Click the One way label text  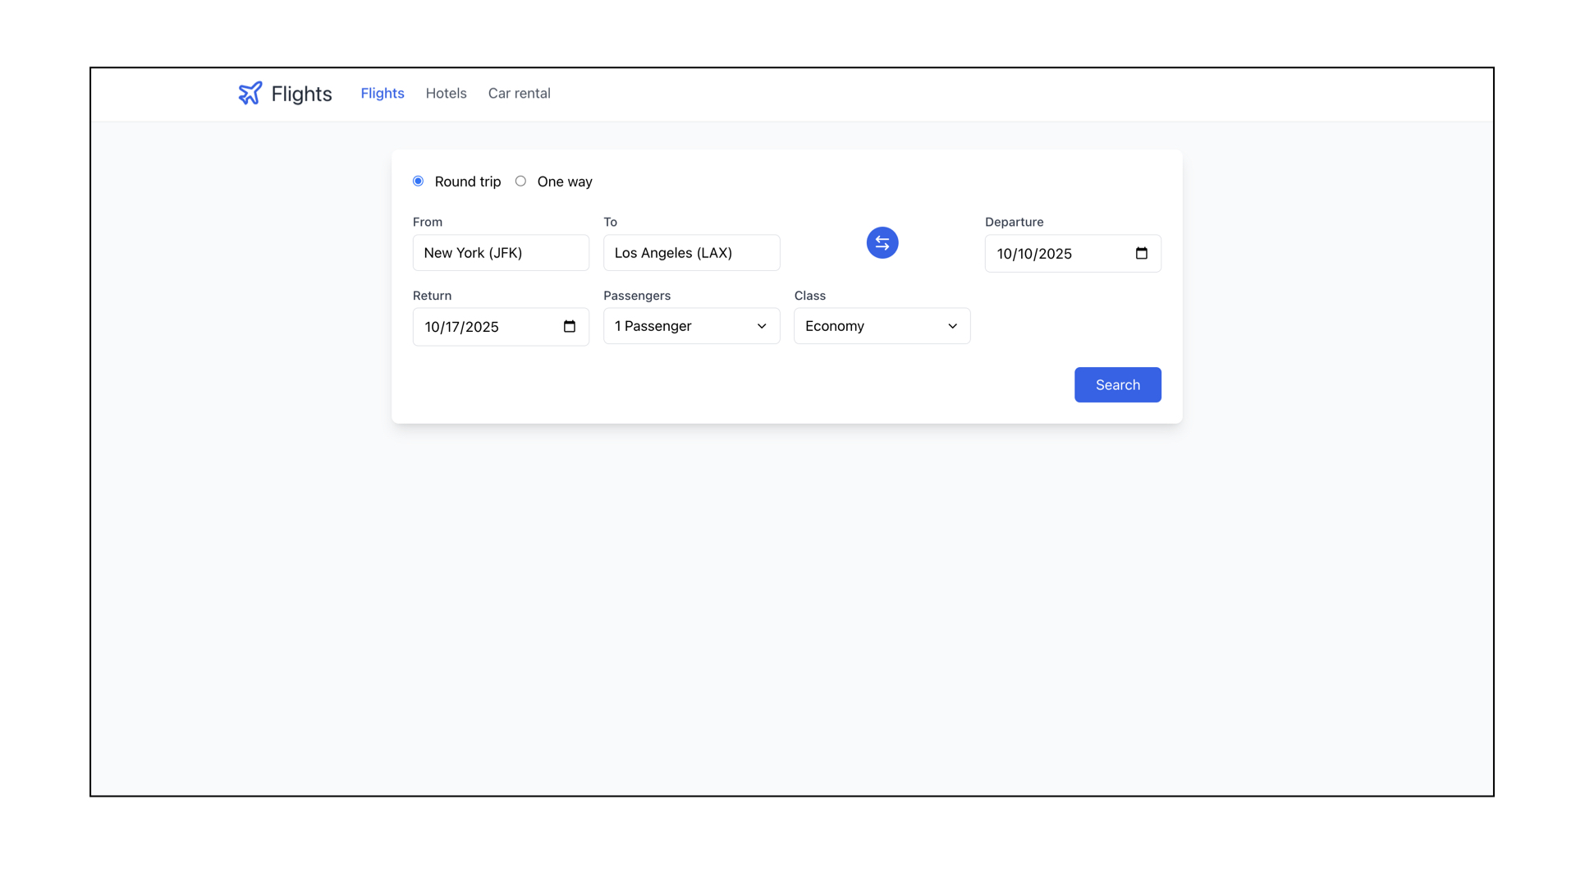point(564,182)
